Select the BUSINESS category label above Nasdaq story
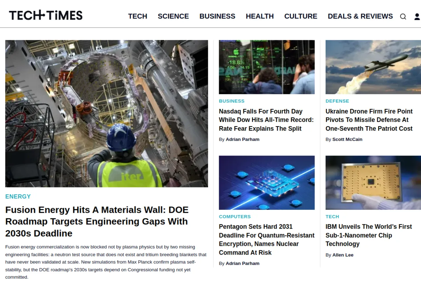Viewport: 421px width, 281px height. (232, 101)
